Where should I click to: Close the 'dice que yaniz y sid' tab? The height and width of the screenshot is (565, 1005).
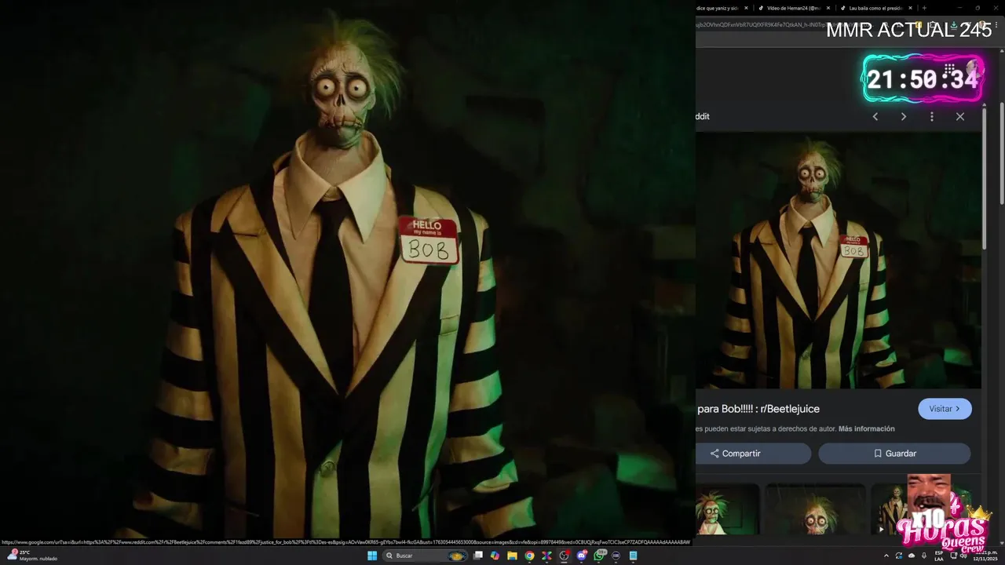(x=747, y=8)
